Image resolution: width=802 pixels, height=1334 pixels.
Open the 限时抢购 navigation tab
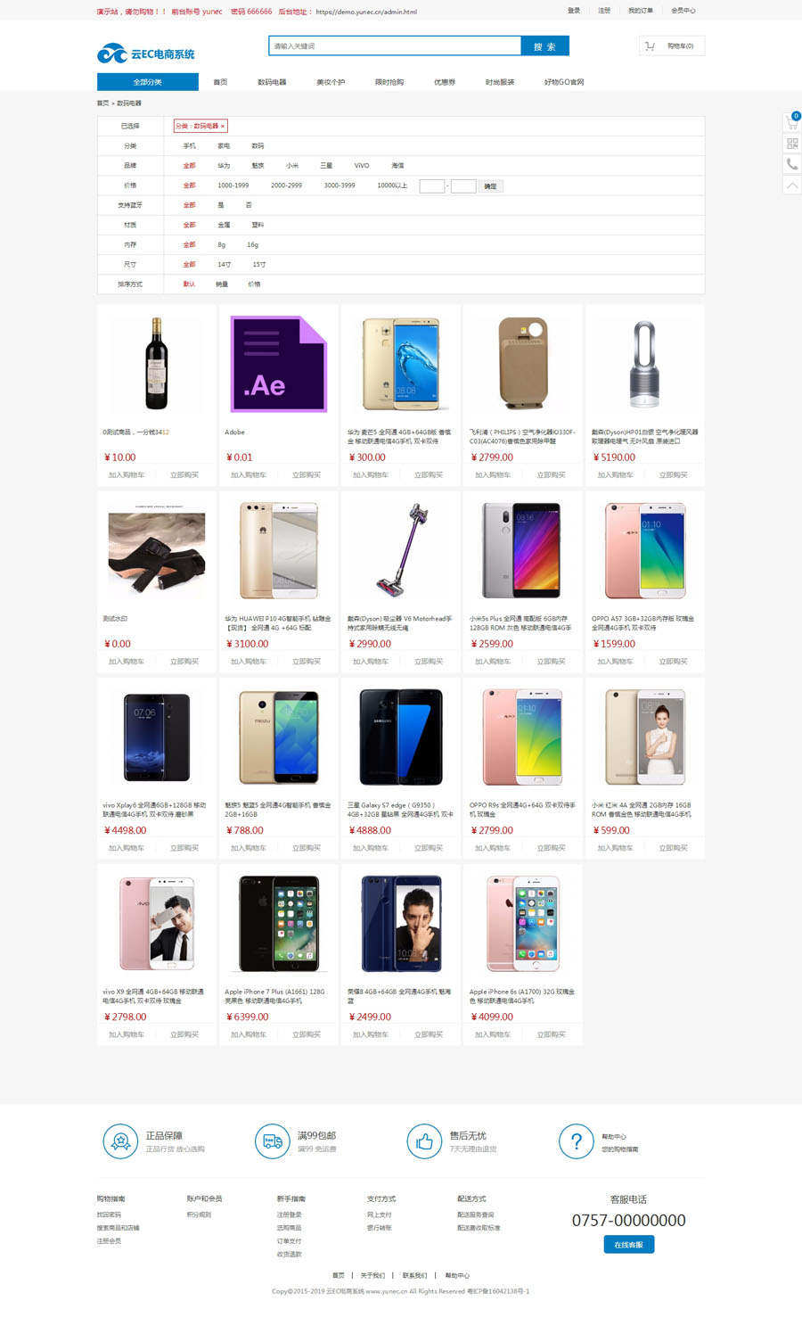(389, 82)
